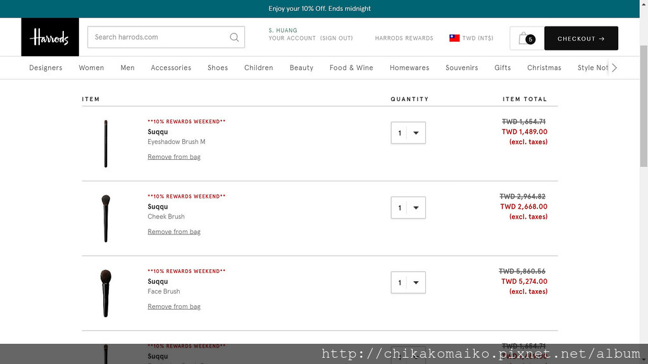Click the TWD 5,274.00 item total

[x=524, y=281]
